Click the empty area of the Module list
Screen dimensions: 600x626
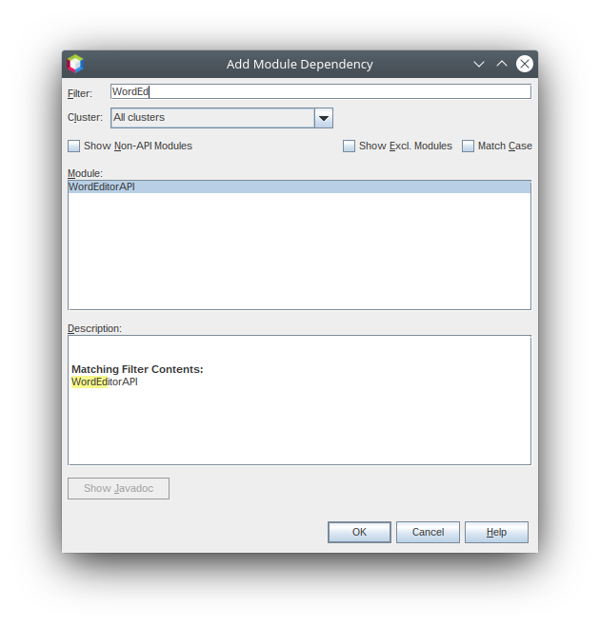click(298, 252)
